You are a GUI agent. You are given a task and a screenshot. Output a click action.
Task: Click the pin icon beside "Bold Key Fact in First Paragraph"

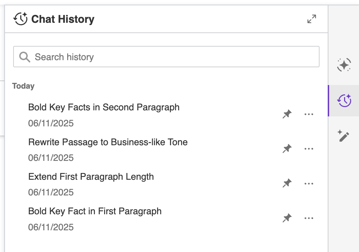287,218
